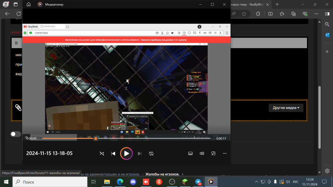The width and height of the screenshot is (333, 187).
Task: Open OBS Studio from taskbar
Action: tap(172, 182)
